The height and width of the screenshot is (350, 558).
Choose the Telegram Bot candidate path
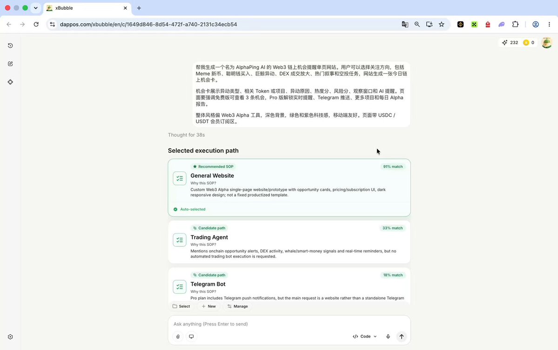(289, 286)
